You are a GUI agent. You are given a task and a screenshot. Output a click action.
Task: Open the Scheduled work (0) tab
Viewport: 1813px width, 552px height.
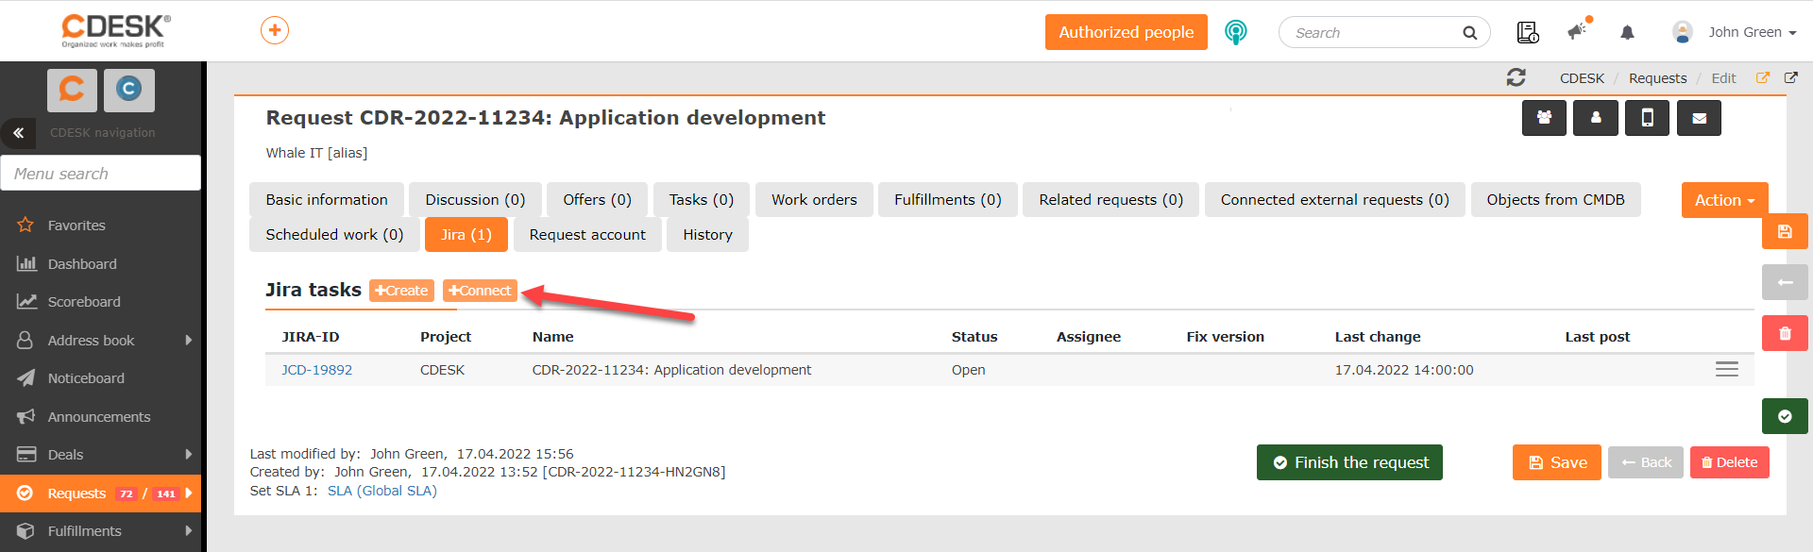pyautogui.click(x=334, y=235)
